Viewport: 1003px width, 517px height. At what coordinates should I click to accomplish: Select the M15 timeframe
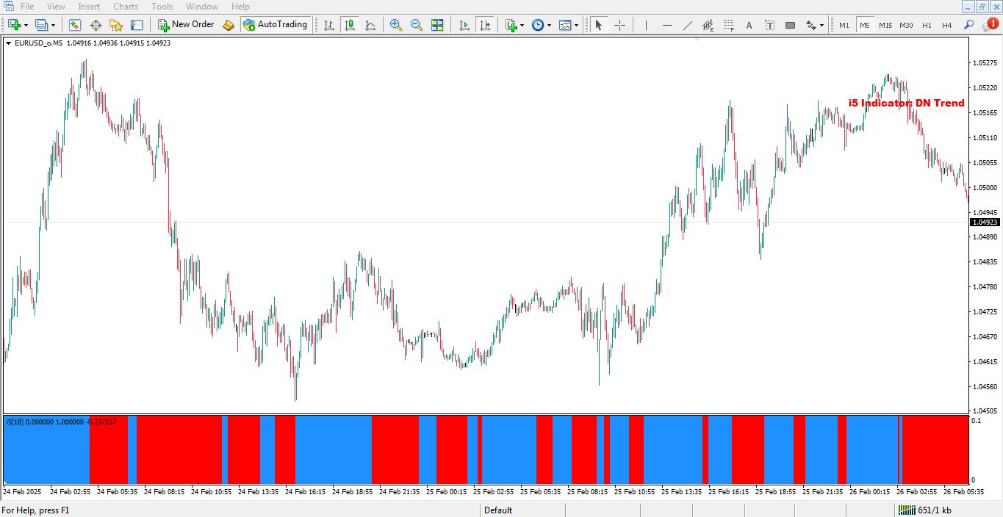tap(885, 25)
